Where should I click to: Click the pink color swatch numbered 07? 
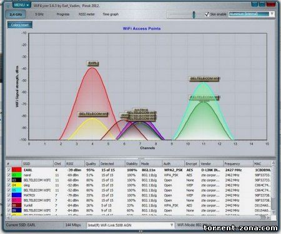coord(17,200)
